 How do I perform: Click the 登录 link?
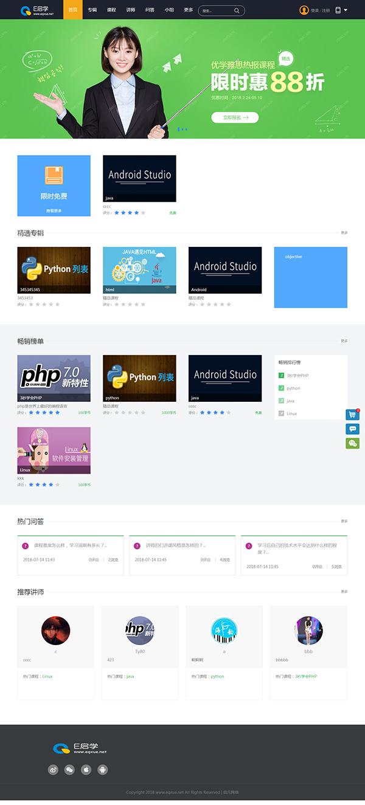[x=315, y=10]
